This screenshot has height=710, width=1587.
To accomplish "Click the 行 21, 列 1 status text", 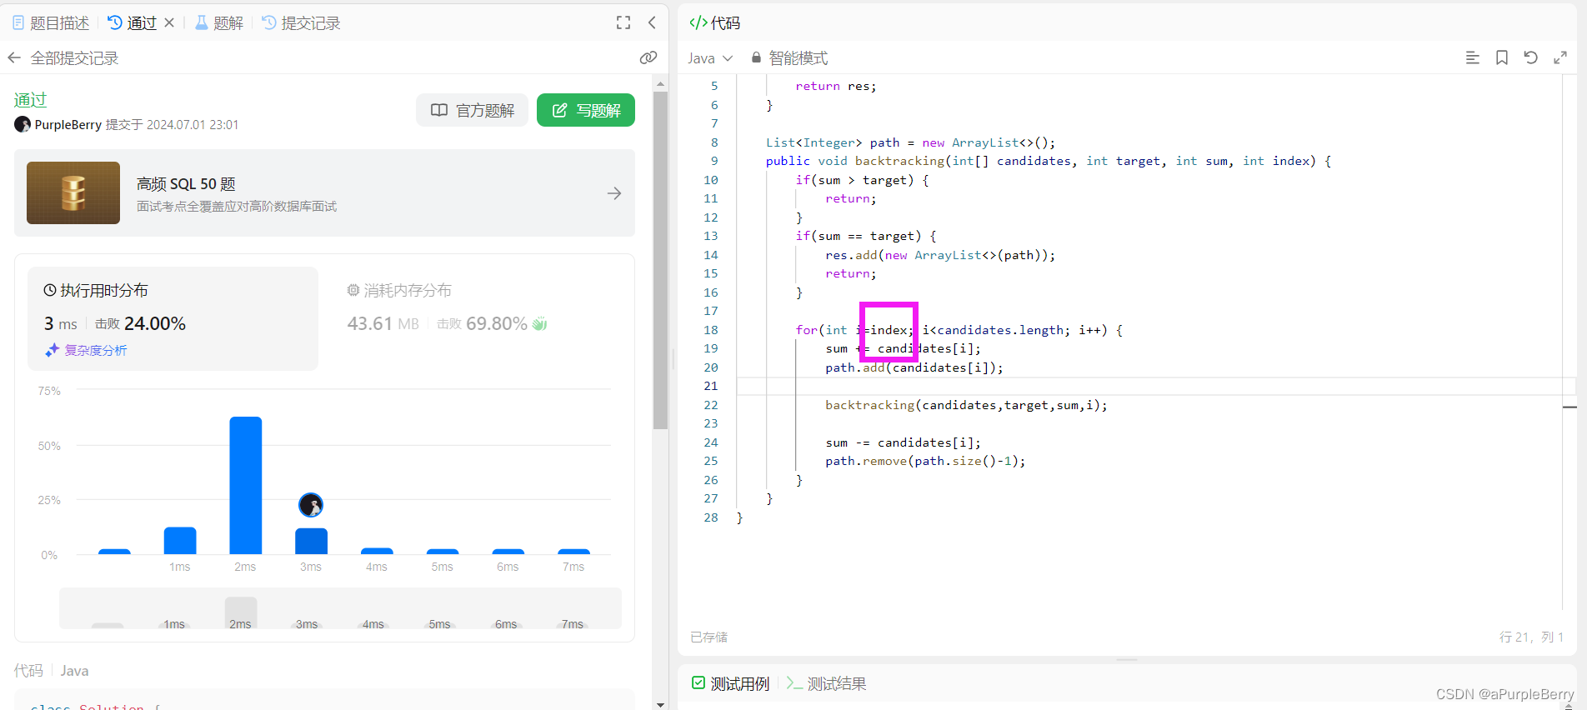I will coord(1532,637).
